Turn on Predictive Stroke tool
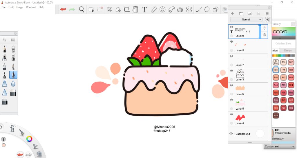 207,9
